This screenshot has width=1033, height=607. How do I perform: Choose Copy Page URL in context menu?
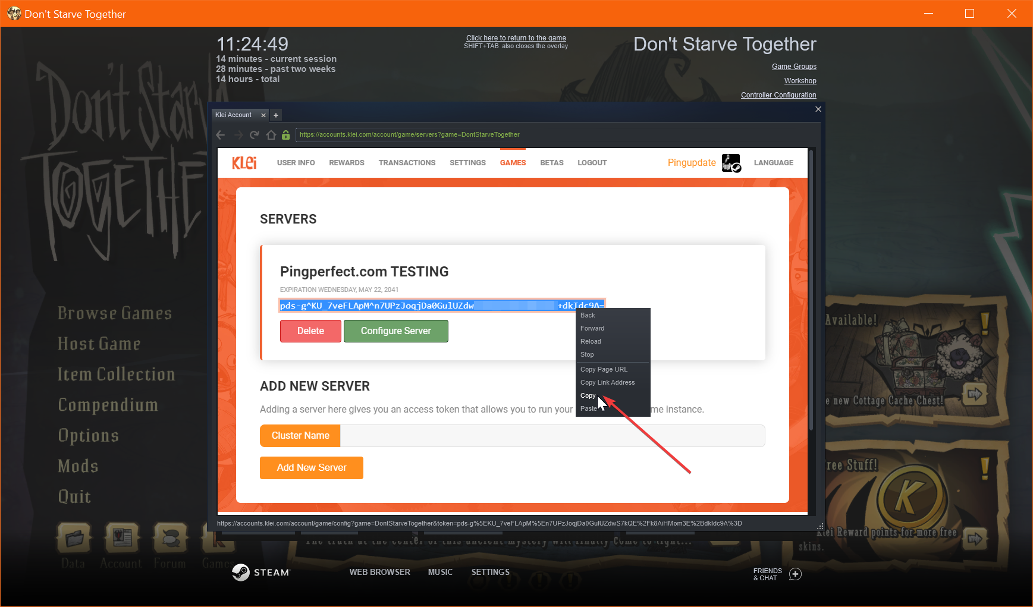tap(604, 370)
